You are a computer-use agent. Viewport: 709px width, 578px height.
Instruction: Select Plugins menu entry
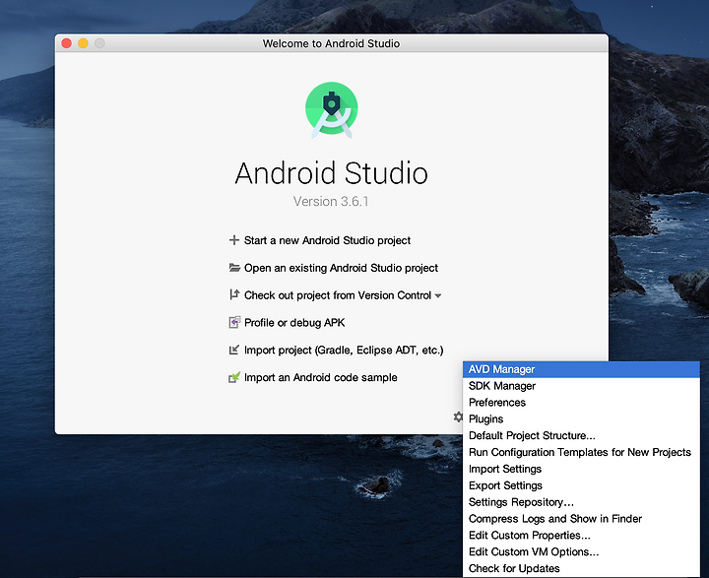click(x=581, y=418)
